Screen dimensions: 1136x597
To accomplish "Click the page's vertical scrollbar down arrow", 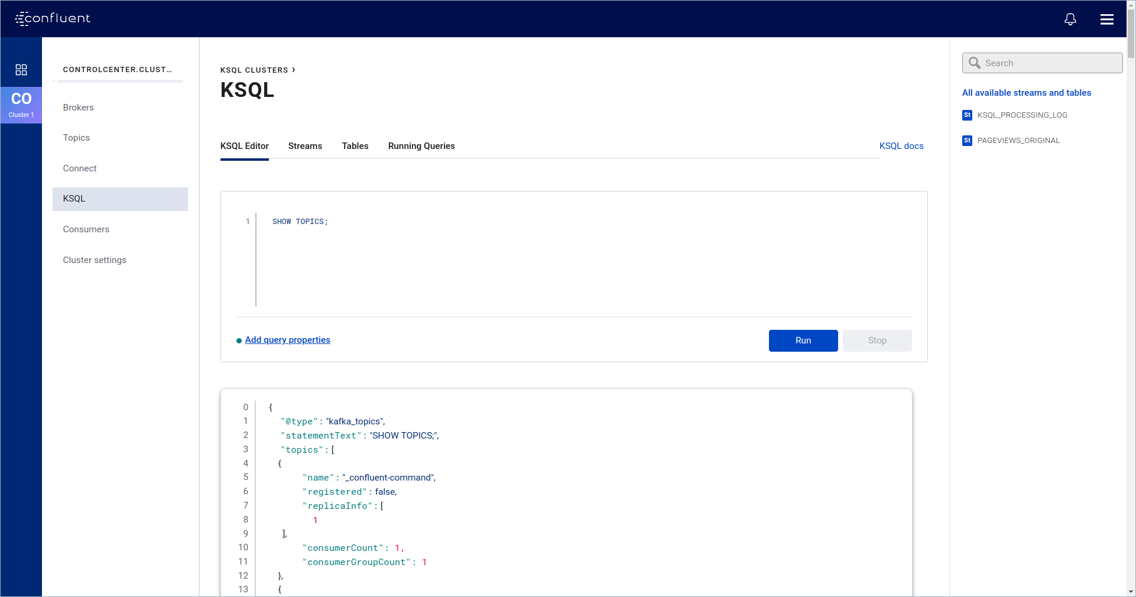I will pyautogui.click(x=1131, y=591).
